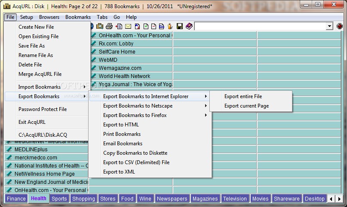The height and width of the screenshot is (207, 347).
Task: Click the Go page icon in toolbar
Action: (x=162, y=26)
